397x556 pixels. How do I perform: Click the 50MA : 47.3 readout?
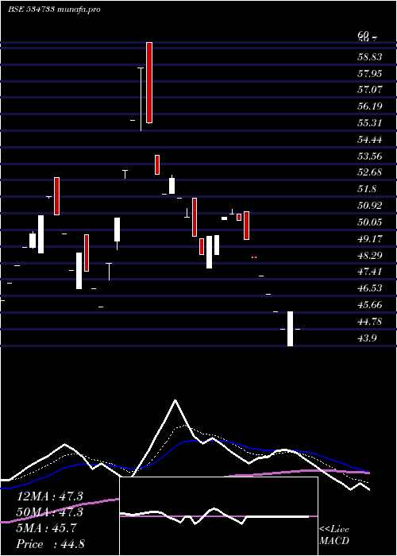tap(50, 512)
